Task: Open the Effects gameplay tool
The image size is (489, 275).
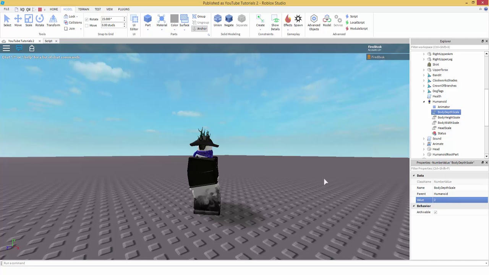Action: tap(288, 21)
